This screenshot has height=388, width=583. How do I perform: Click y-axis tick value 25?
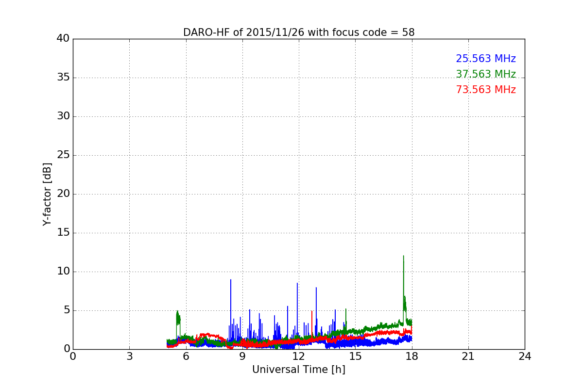tap(63, 155)
